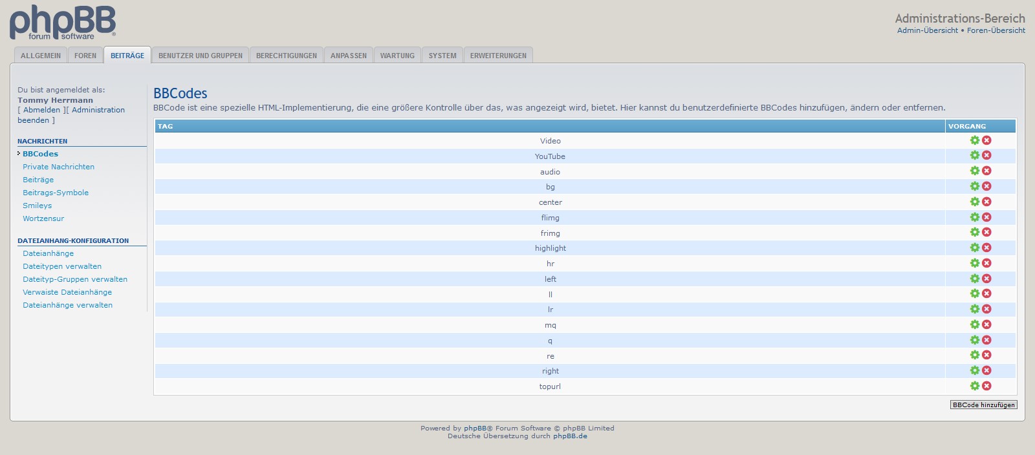
Task: Open Smileys in the sidebar
Action: [37, 206]
